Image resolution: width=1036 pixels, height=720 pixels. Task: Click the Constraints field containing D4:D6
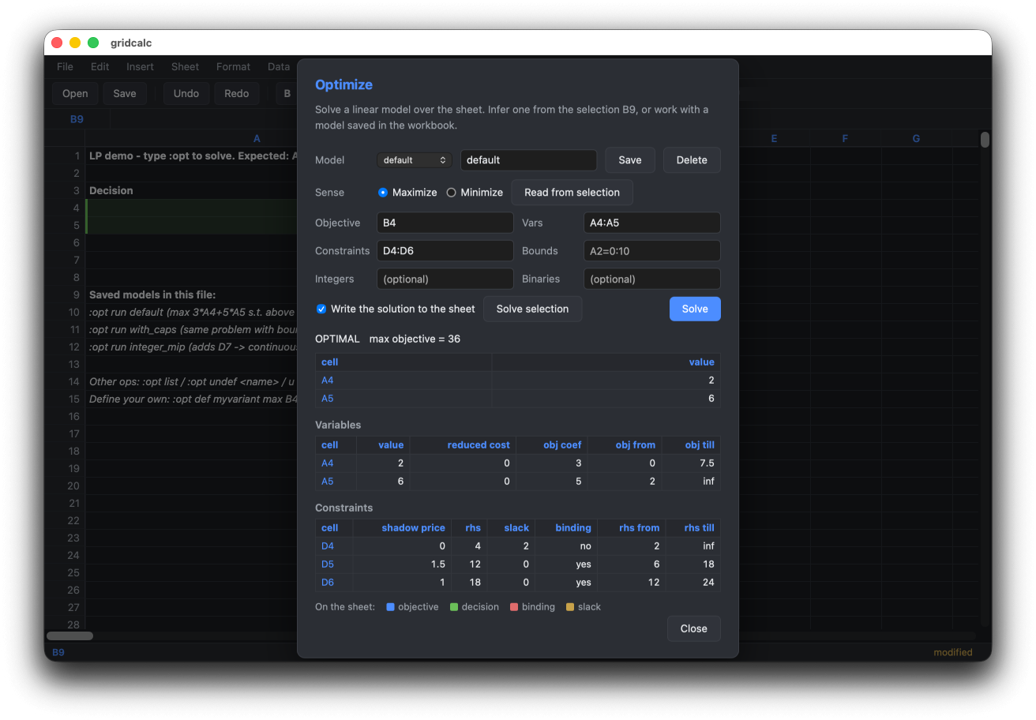coord(445,251)
